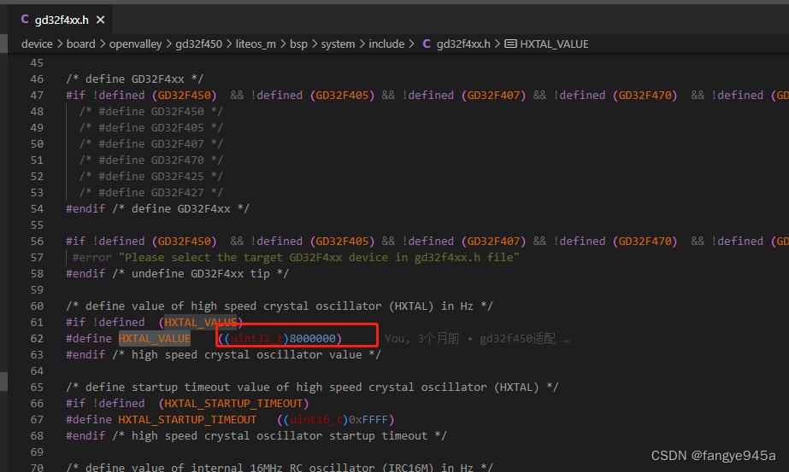The height and width of the screenshot is (472, 789).
Task: Click line number 47 in gutter
Action: (37, 95)
